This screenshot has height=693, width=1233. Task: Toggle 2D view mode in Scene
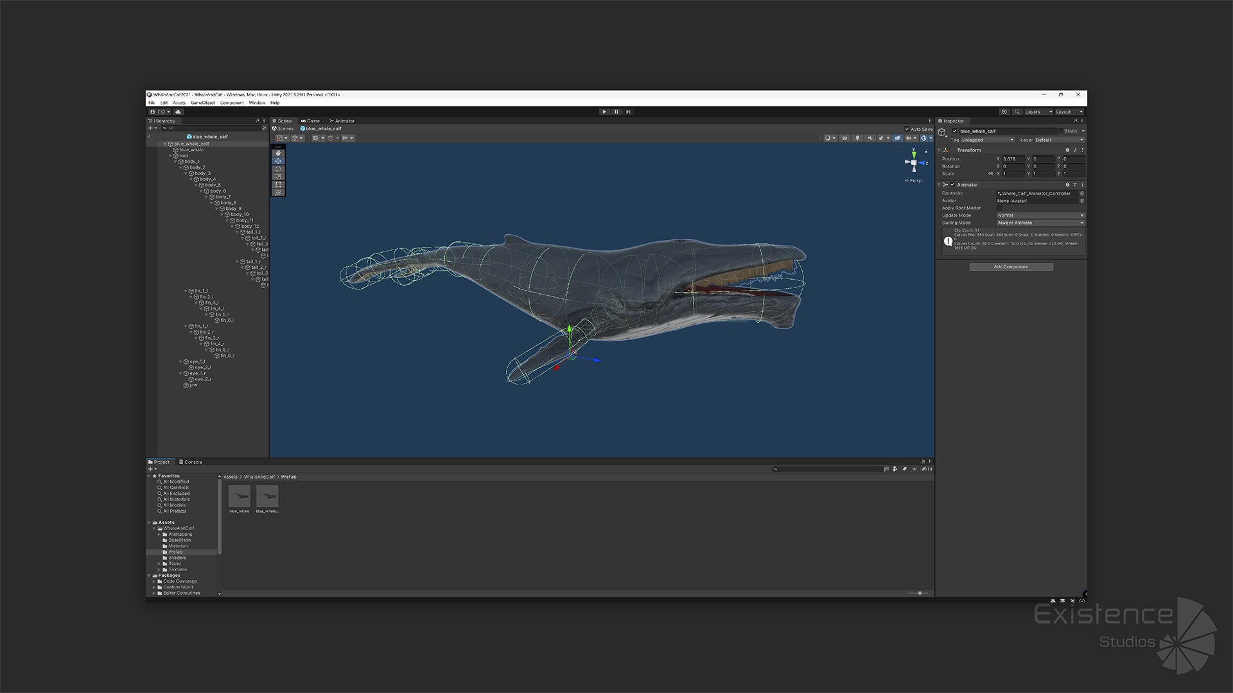pyautogui.click(x=844, y=138)
